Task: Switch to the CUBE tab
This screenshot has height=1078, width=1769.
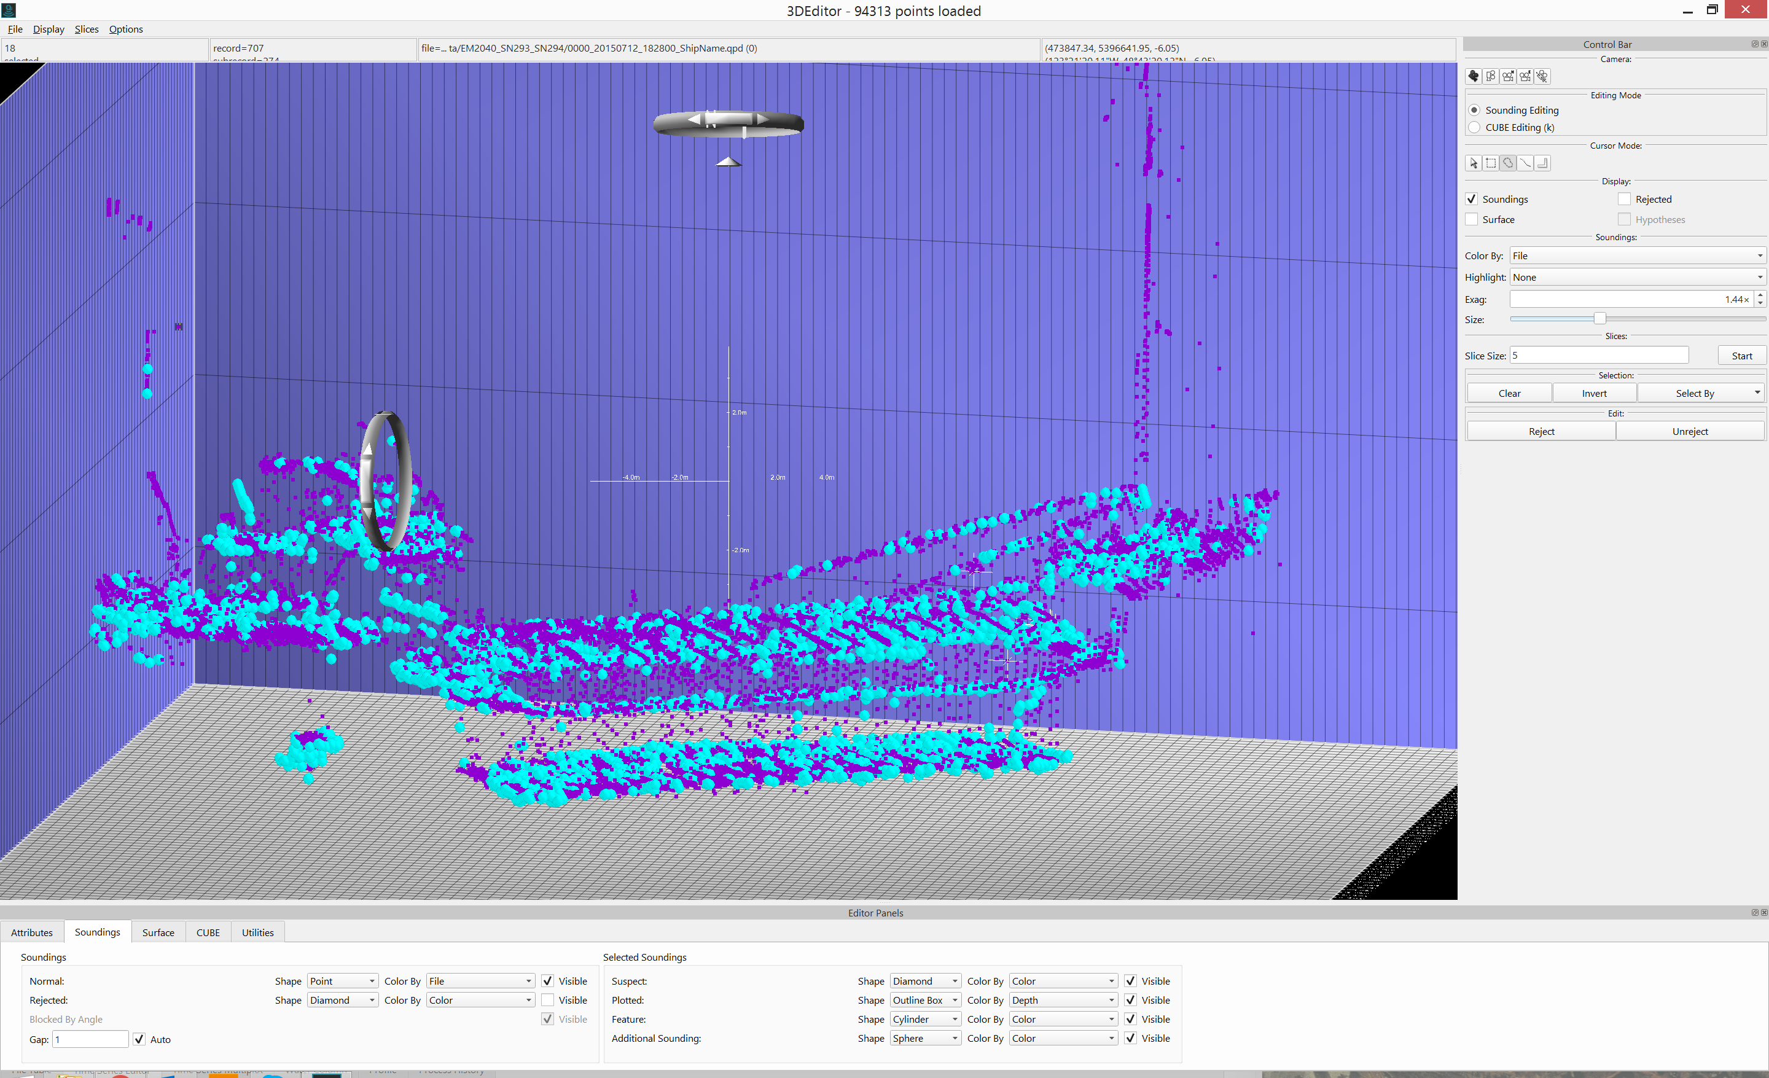Action: [208, 932]
